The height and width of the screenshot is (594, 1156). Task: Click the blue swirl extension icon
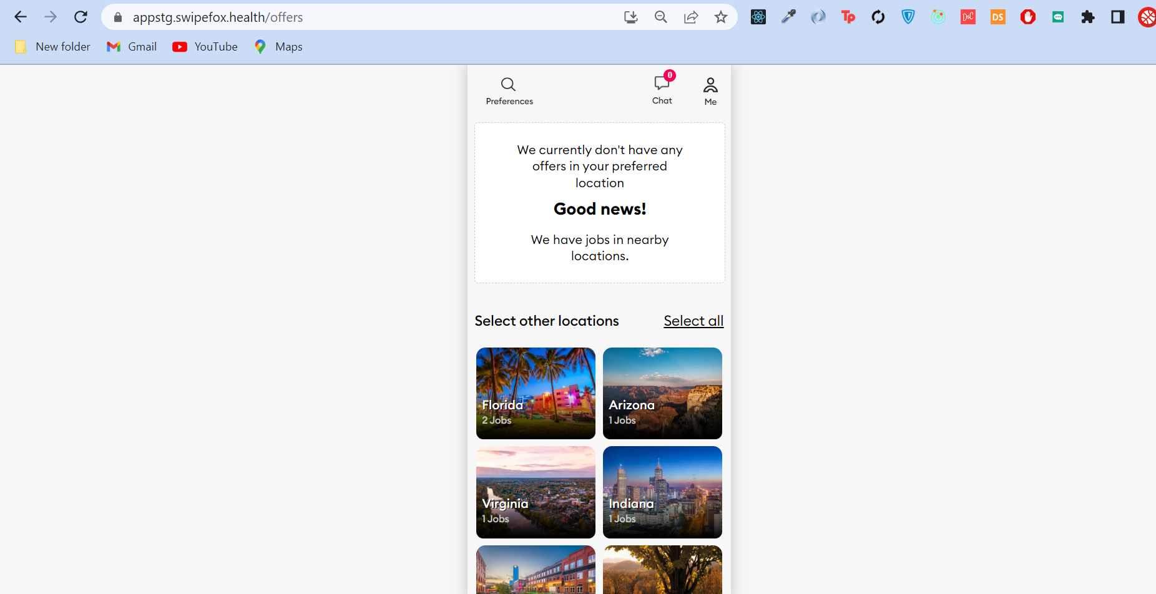pyautogui.click(x=818, y=17)
